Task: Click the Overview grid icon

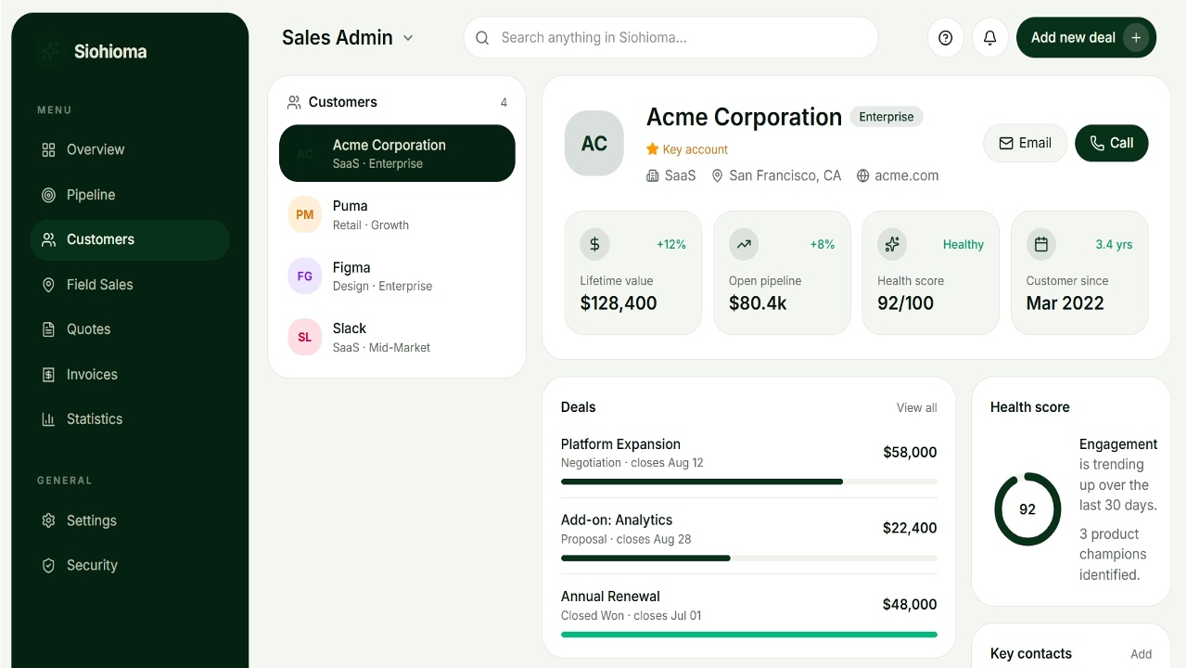Action: [x=48, y=149]
